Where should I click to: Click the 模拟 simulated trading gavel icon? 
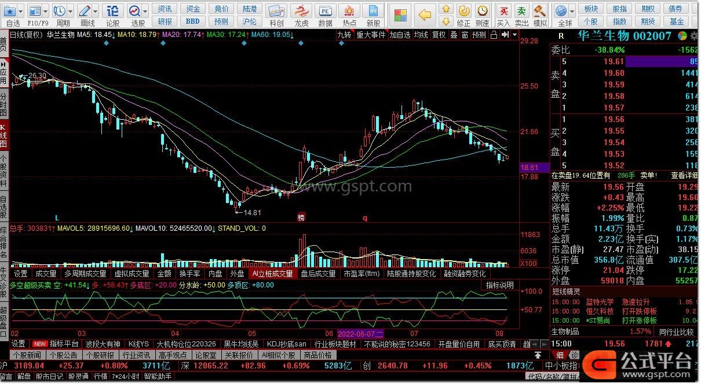[x=540, y=11]
